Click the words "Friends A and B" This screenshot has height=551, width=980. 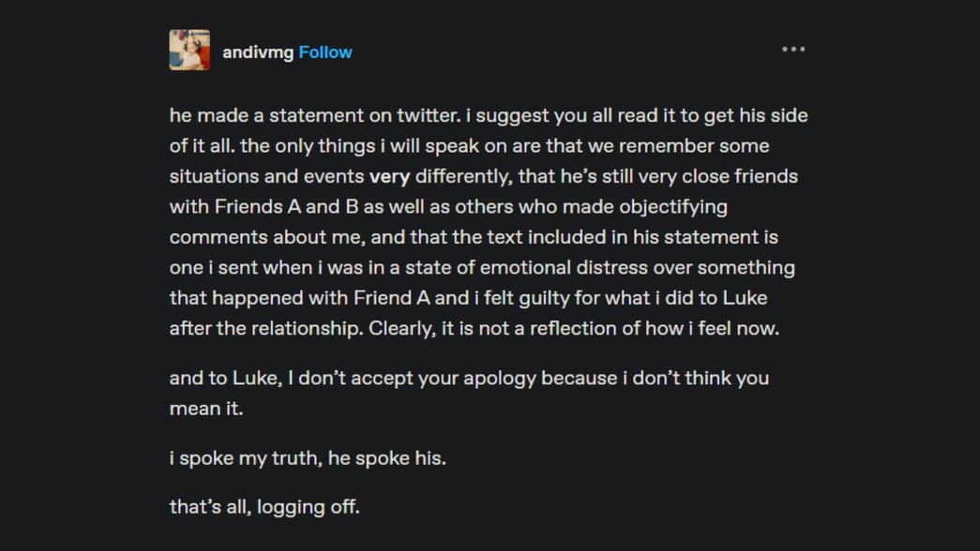272,206
